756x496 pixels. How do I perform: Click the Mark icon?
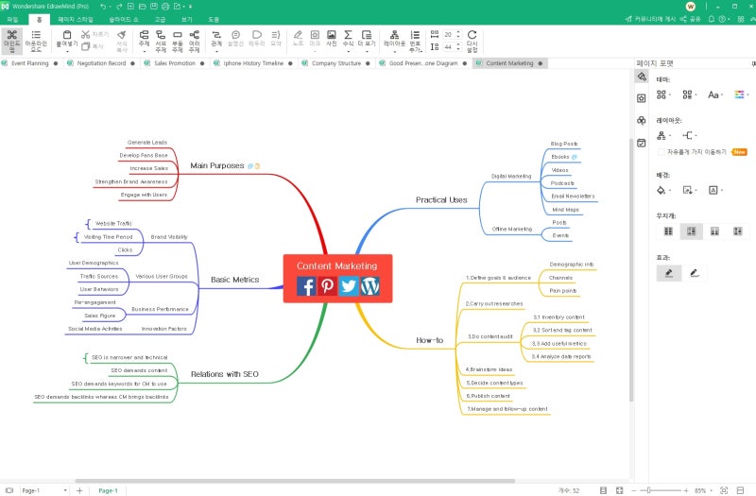[315, 35]
